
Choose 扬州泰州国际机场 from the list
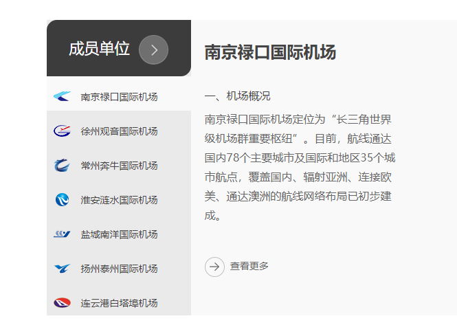119,269
